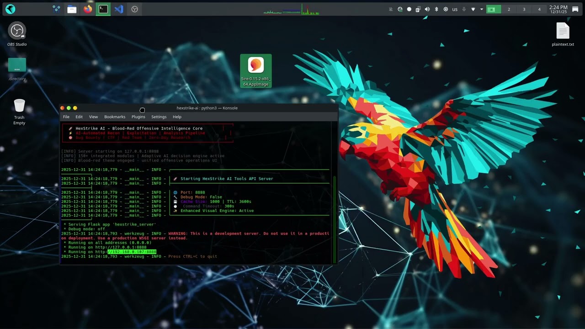585x329 pixels.
Task: Open the Kali application launcher menu
Action: click(10, 9)
